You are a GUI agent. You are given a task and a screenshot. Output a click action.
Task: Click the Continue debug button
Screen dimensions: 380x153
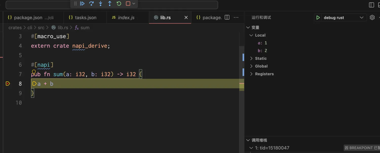coord(82,4)
